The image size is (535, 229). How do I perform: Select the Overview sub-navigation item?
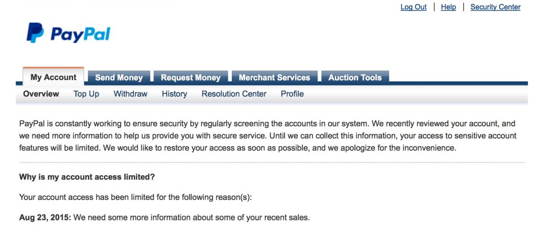pyautogui.click(x=41, y=94)
